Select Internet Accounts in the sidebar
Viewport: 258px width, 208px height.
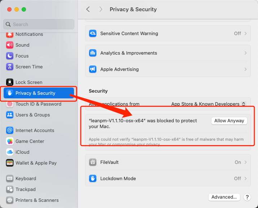click(x=35, y=131)
